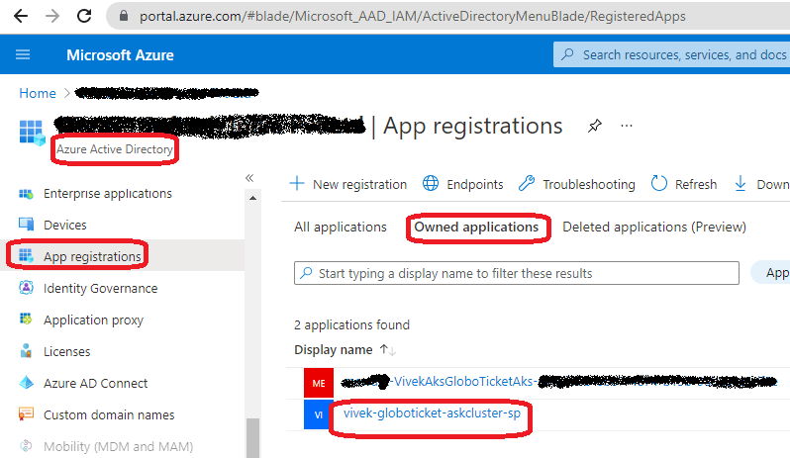The height and width of the screenshot is (458, 790).
Task: Click the Custom domain names icon
Action: (x=26, y=413)
